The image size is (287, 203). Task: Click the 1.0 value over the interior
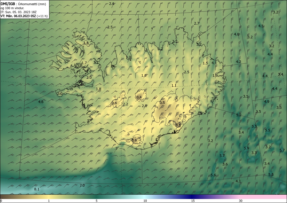(x=144, y=75)
